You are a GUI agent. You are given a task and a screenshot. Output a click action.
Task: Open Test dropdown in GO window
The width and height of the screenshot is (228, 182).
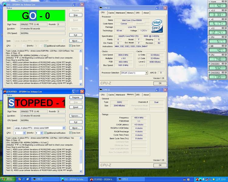click(64, 41)
